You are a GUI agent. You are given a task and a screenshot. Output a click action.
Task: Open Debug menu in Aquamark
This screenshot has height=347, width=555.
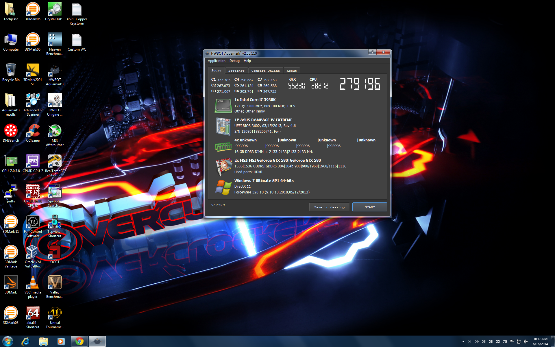click(x=234, y=61)
